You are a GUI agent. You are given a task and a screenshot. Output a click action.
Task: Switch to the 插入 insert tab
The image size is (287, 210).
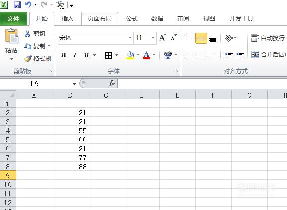(x=68, y=18)
